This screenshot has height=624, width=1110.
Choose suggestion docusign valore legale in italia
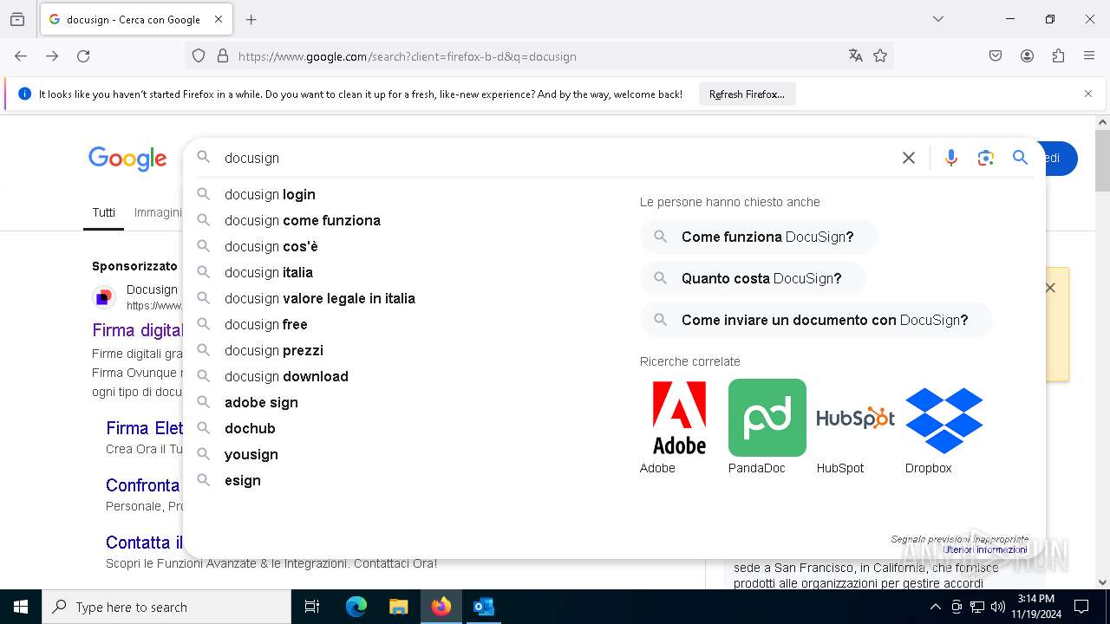tap(320, 298)
